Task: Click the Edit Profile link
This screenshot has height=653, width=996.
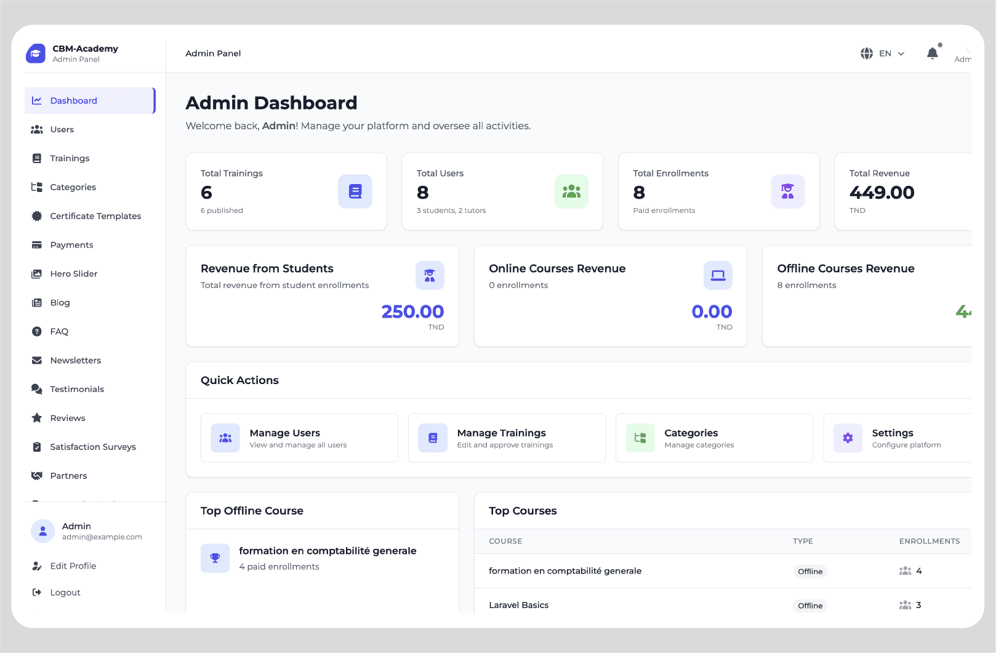Action: [73, 566]
